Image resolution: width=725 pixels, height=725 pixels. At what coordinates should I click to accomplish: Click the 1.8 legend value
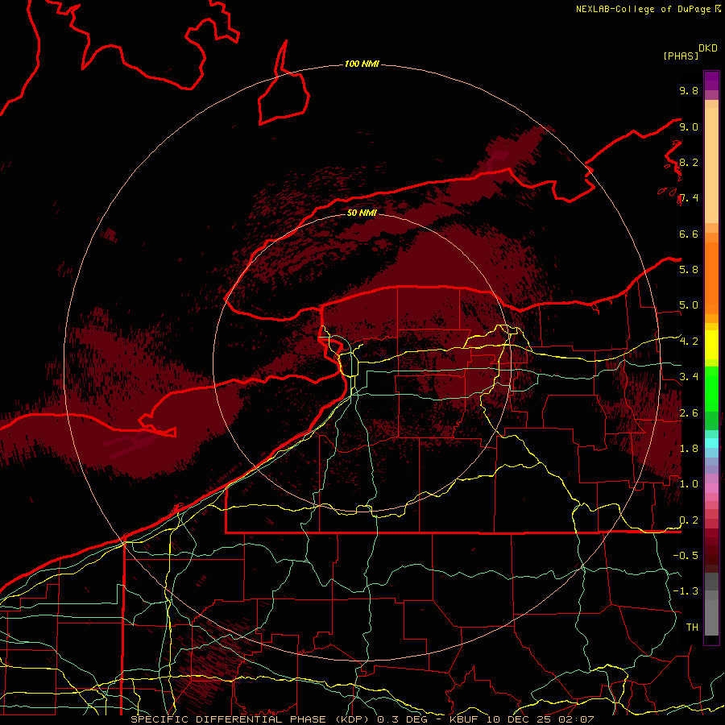point(689,449)
